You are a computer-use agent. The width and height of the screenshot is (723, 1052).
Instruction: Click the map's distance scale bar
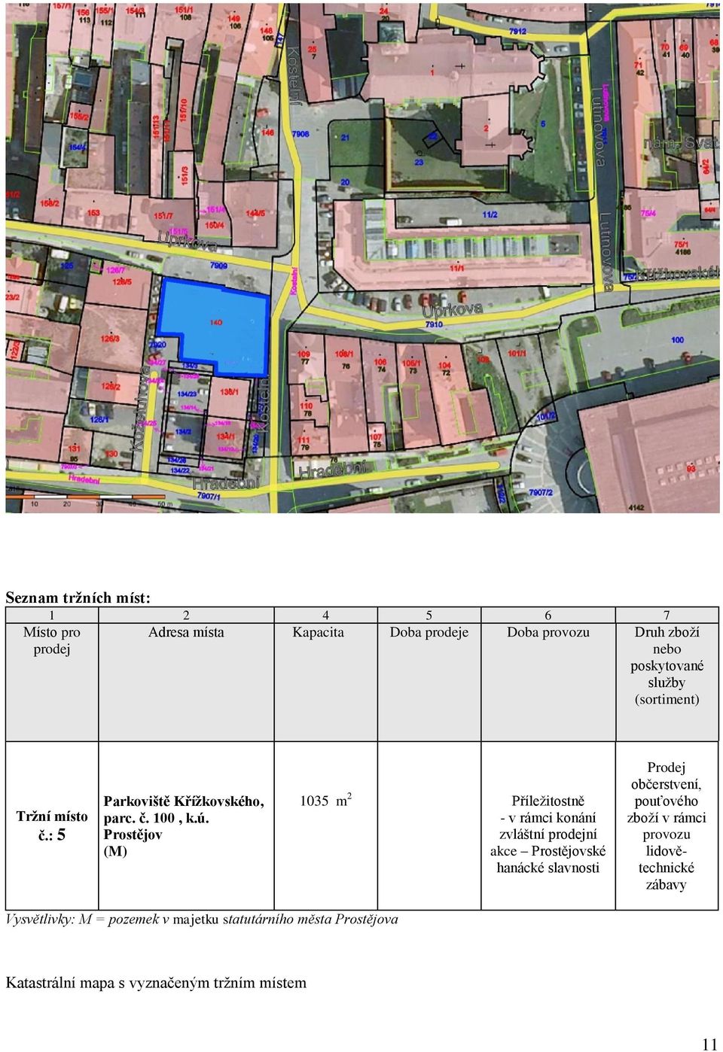(x=89, y=497)
